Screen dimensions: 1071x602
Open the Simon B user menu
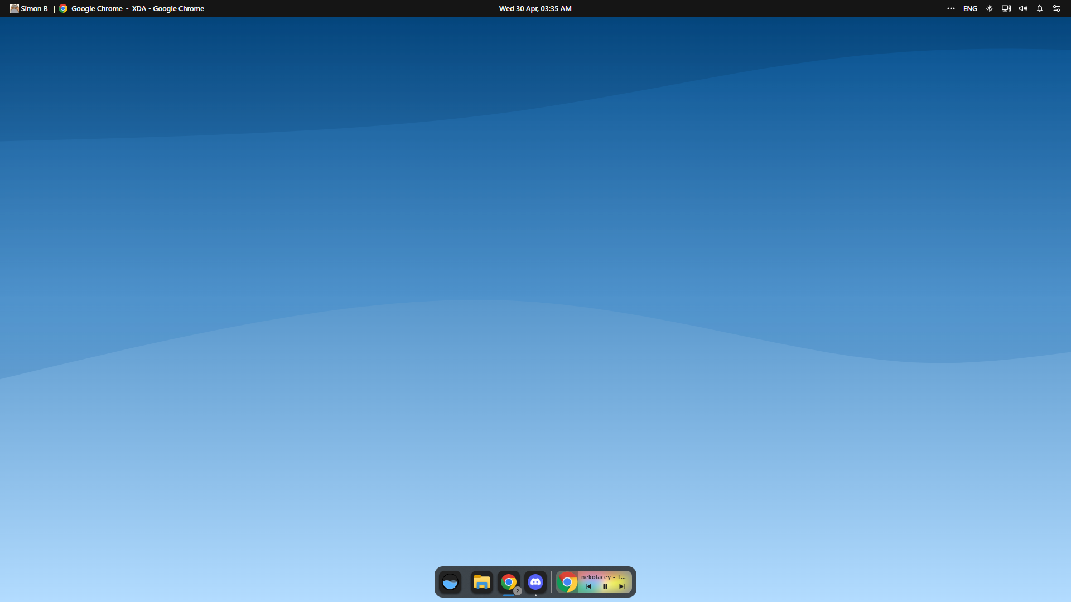(28, 8)
